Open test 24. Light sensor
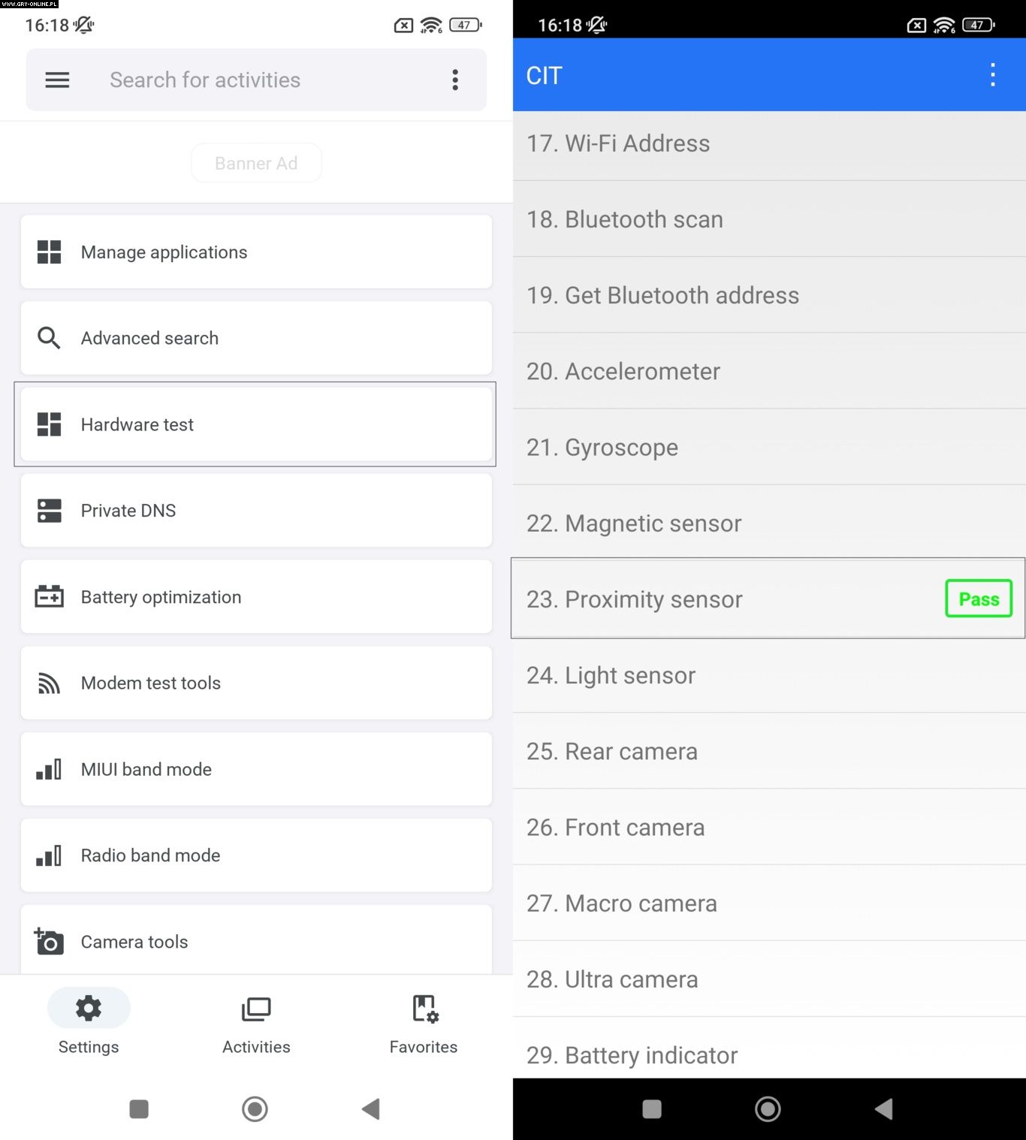Viewport: 1026px width, 1140px height. 769,675
